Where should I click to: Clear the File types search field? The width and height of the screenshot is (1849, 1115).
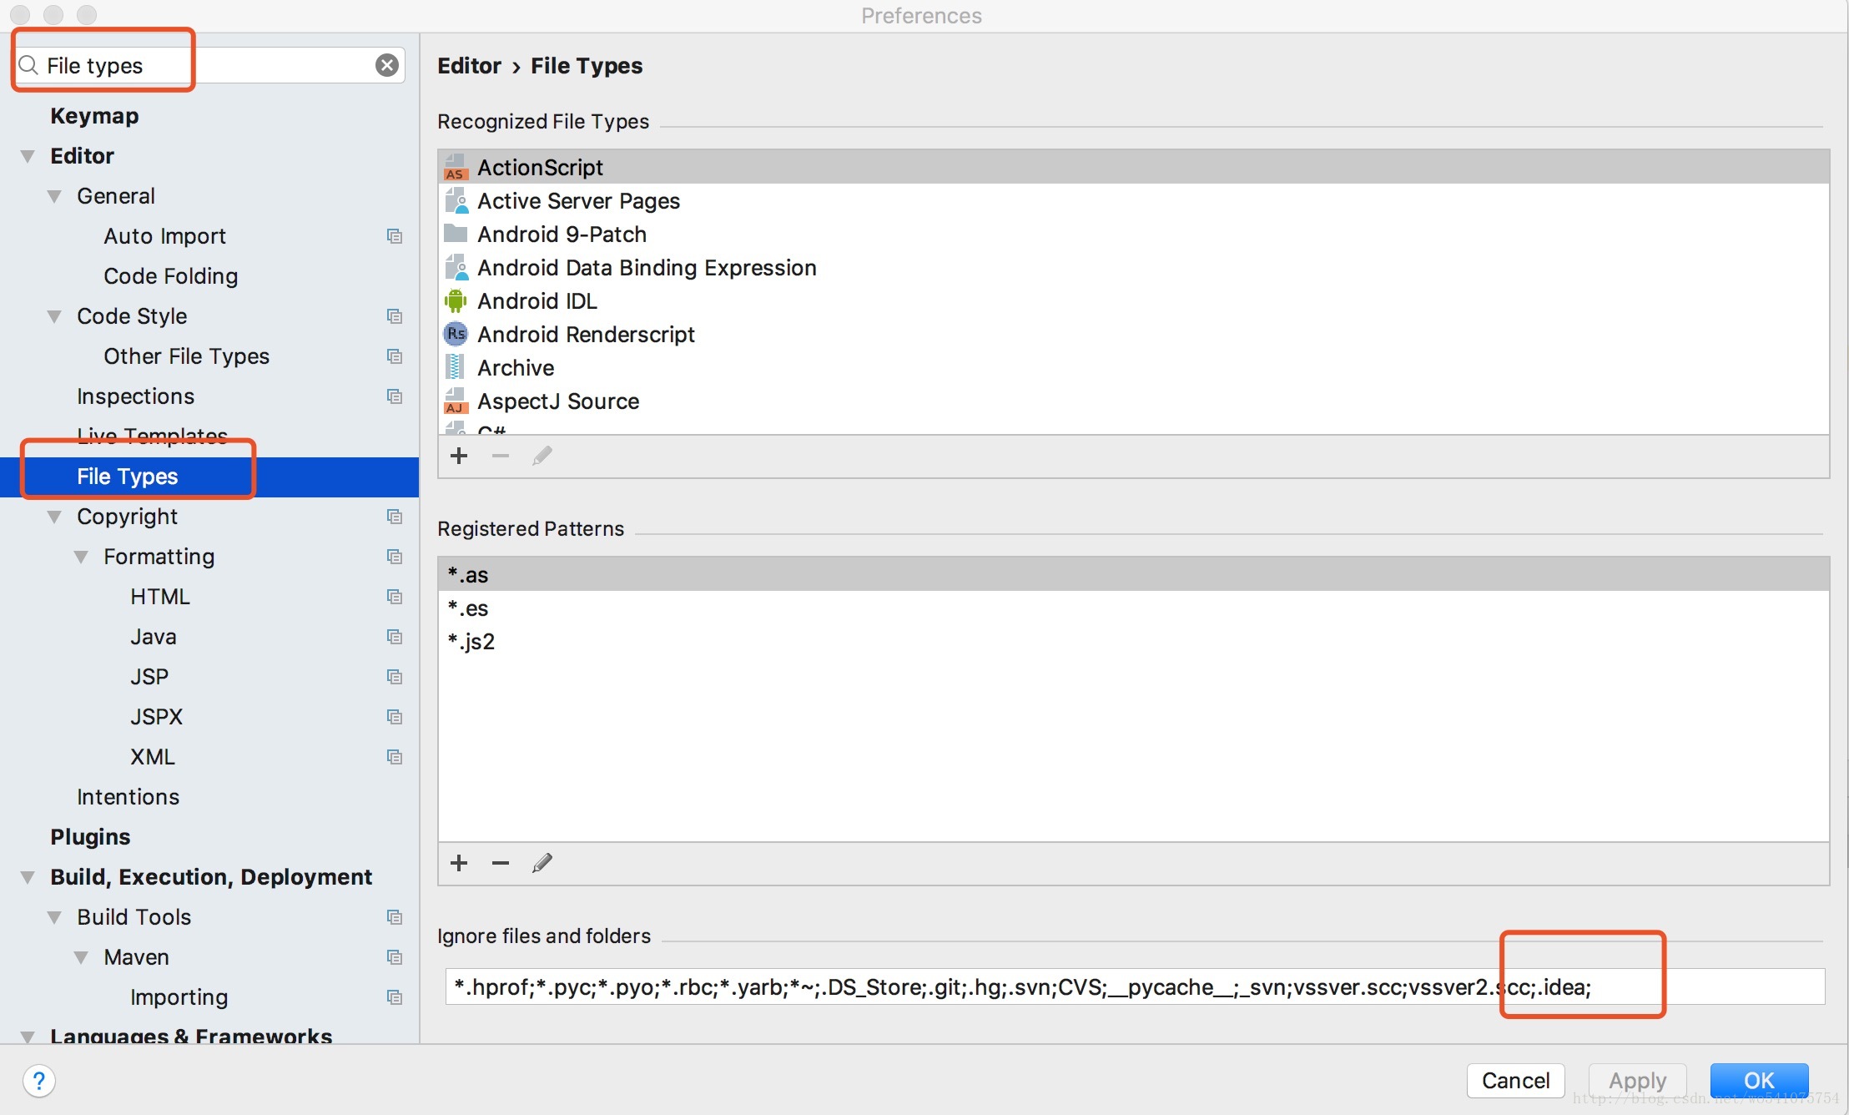387,65
